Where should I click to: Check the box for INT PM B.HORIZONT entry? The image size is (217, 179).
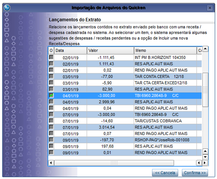point(51,57)
